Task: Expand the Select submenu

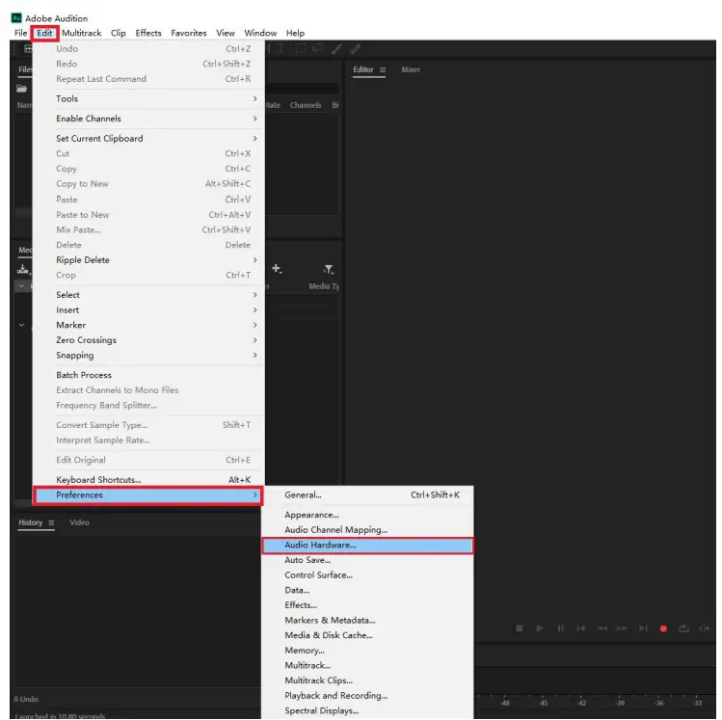Action: coord(148,295)
